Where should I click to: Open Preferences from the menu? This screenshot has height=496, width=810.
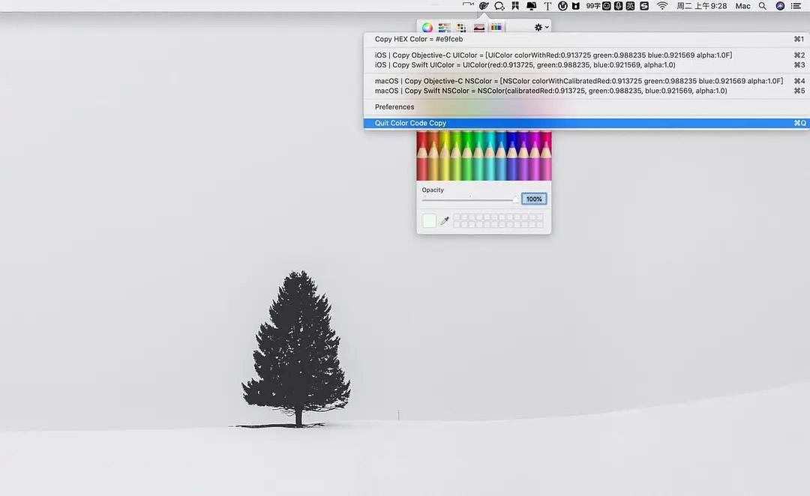tap(586, 107)
